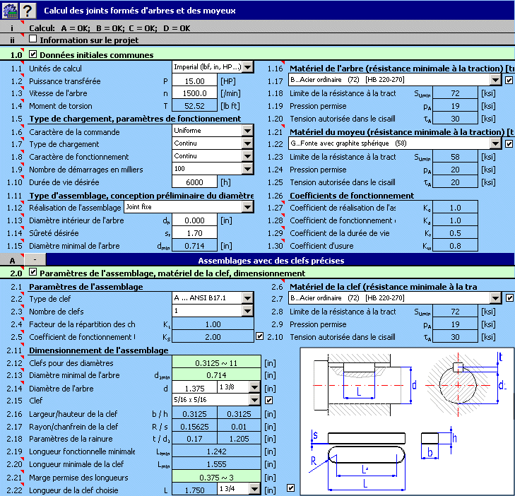Click Assemblages avec des clefs précises header
Image resolution: width=515 pixels, height=496 pixels.
pos(271,261)
